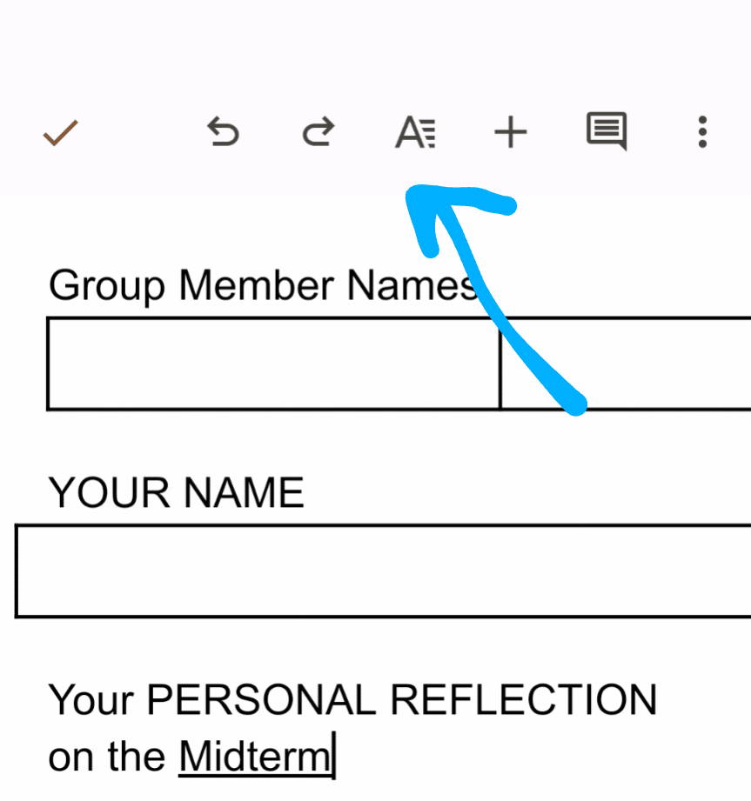Place cursor in the "Group Member Names" heading
This screenshot has width=751, height=801.
pos(261,285)
